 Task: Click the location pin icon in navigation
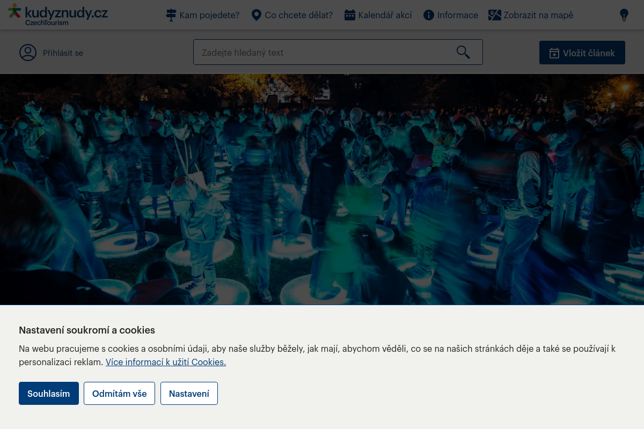coord(256,15)
